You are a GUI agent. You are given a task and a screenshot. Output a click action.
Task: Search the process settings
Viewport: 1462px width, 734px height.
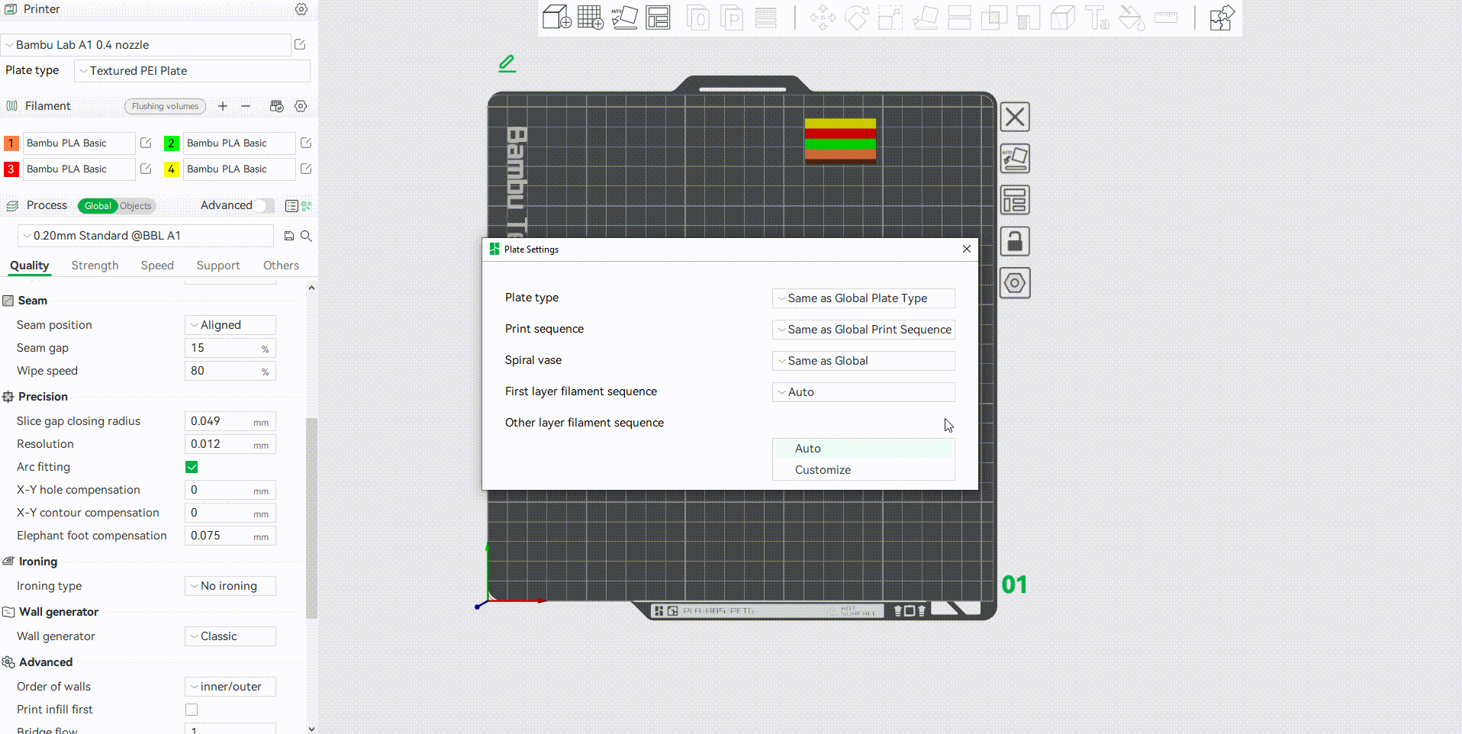(x=306, y=236)
